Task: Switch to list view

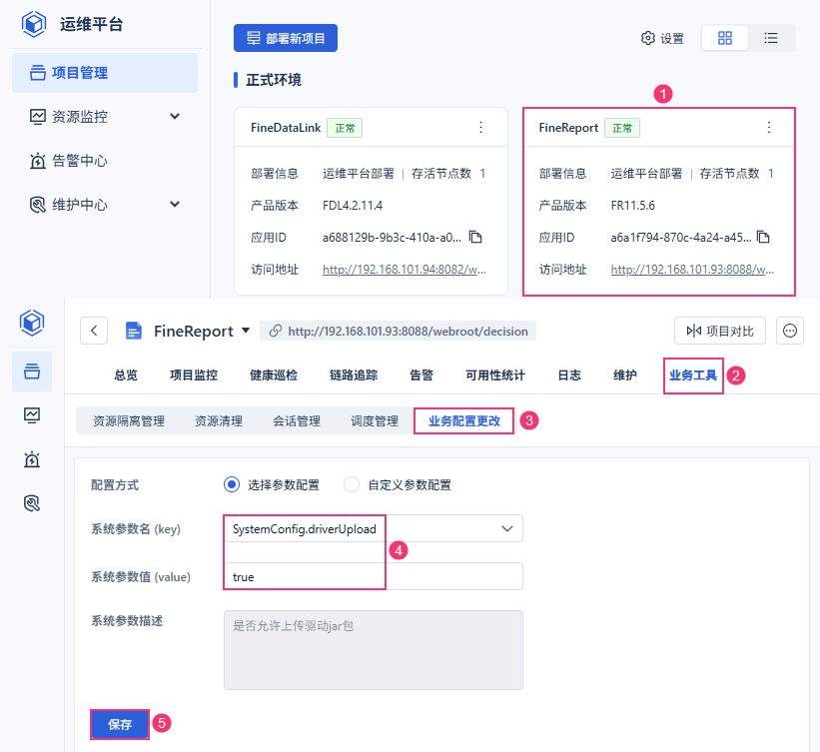Action: pyautogui.click(x=771, y=38)
